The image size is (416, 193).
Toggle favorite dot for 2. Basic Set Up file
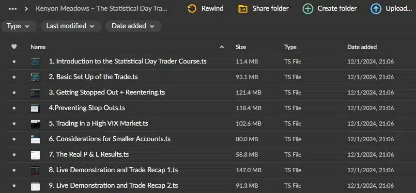(14, 77)
